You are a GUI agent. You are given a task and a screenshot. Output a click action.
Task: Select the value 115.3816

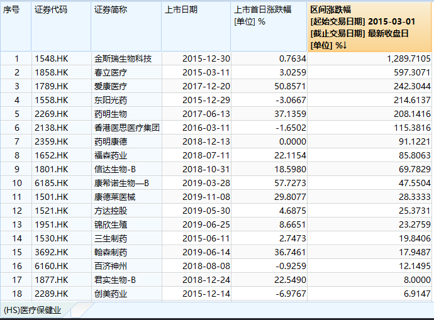pyautogui.click(x=412, y=128)
